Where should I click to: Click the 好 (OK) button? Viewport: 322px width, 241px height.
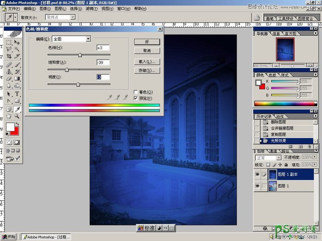pyautogui.click(x=147, y=42)
